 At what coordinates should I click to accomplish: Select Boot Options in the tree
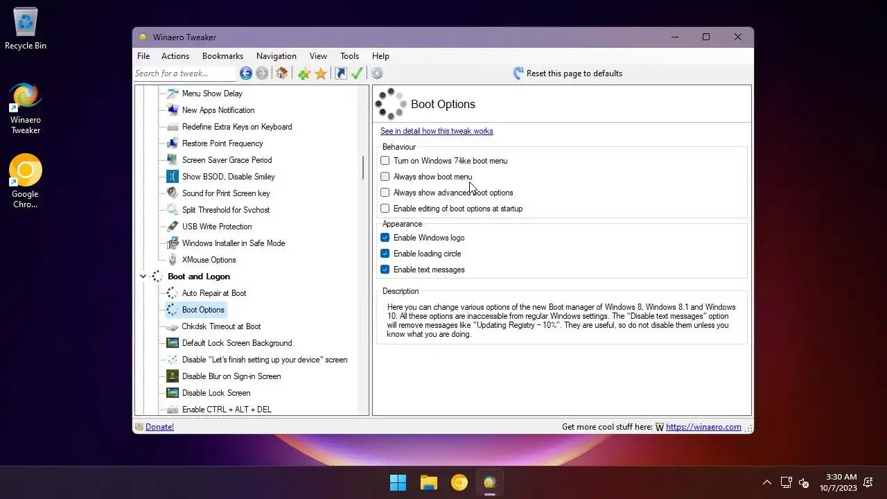coord(203,310)
